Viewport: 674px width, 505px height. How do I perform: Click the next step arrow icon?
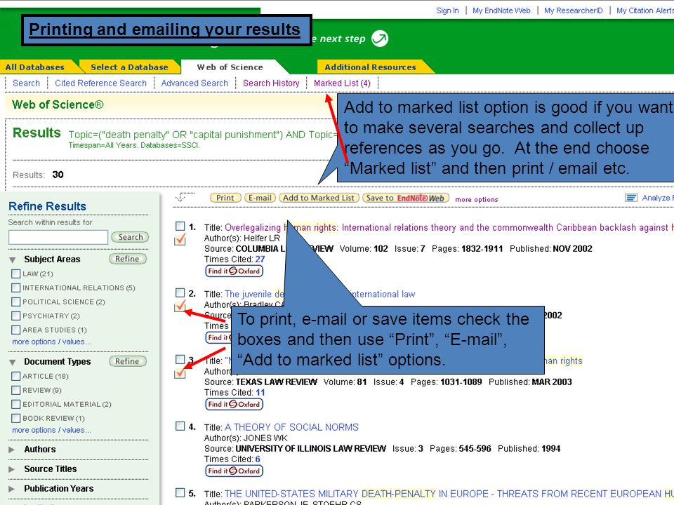(380, 39)
